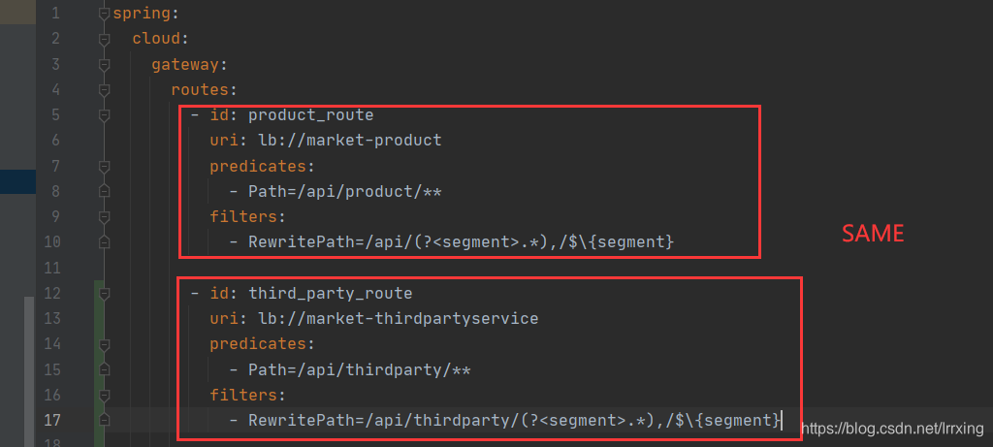Screen dimensions: 993x447
Task: Collapse the third_party_route fold marker on line 12
Action: pyautogui.click(x=105, y=293)
